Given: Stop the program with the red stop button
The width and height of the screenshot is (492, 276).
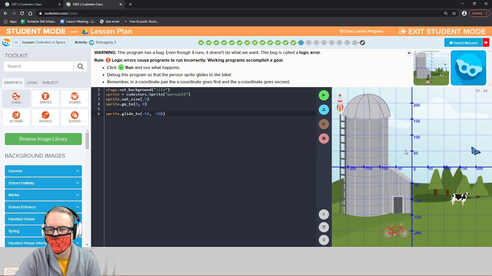Looking at the screenshot, I should (x=324, y=138).
